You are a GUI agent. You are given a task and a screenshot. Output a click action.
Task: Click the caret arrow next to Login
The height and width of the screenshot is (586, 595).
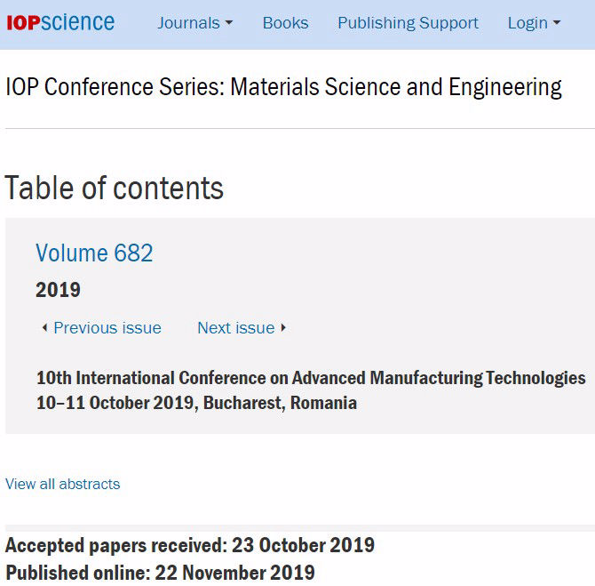(x=557, y=24)
